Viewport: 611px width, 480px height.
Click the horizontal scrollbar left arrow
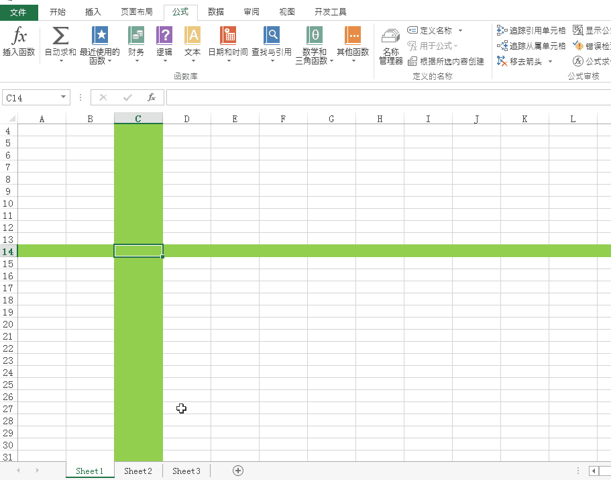coord(594,471)
